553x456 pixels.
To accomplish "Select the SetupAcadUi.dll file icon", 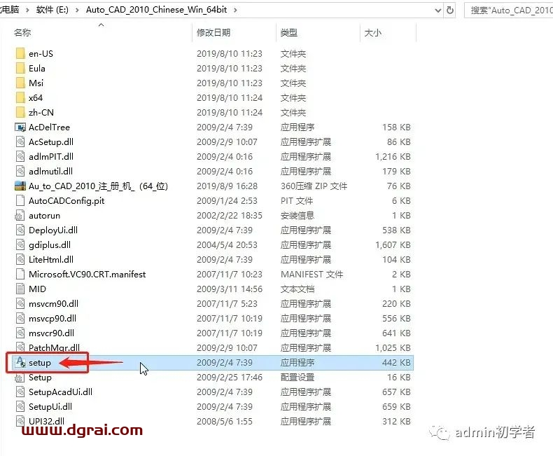I will 20,392.
